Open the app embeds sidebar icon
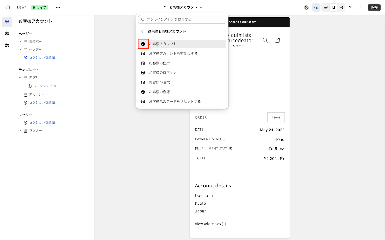The image size is (385, 240). (7, 45)
